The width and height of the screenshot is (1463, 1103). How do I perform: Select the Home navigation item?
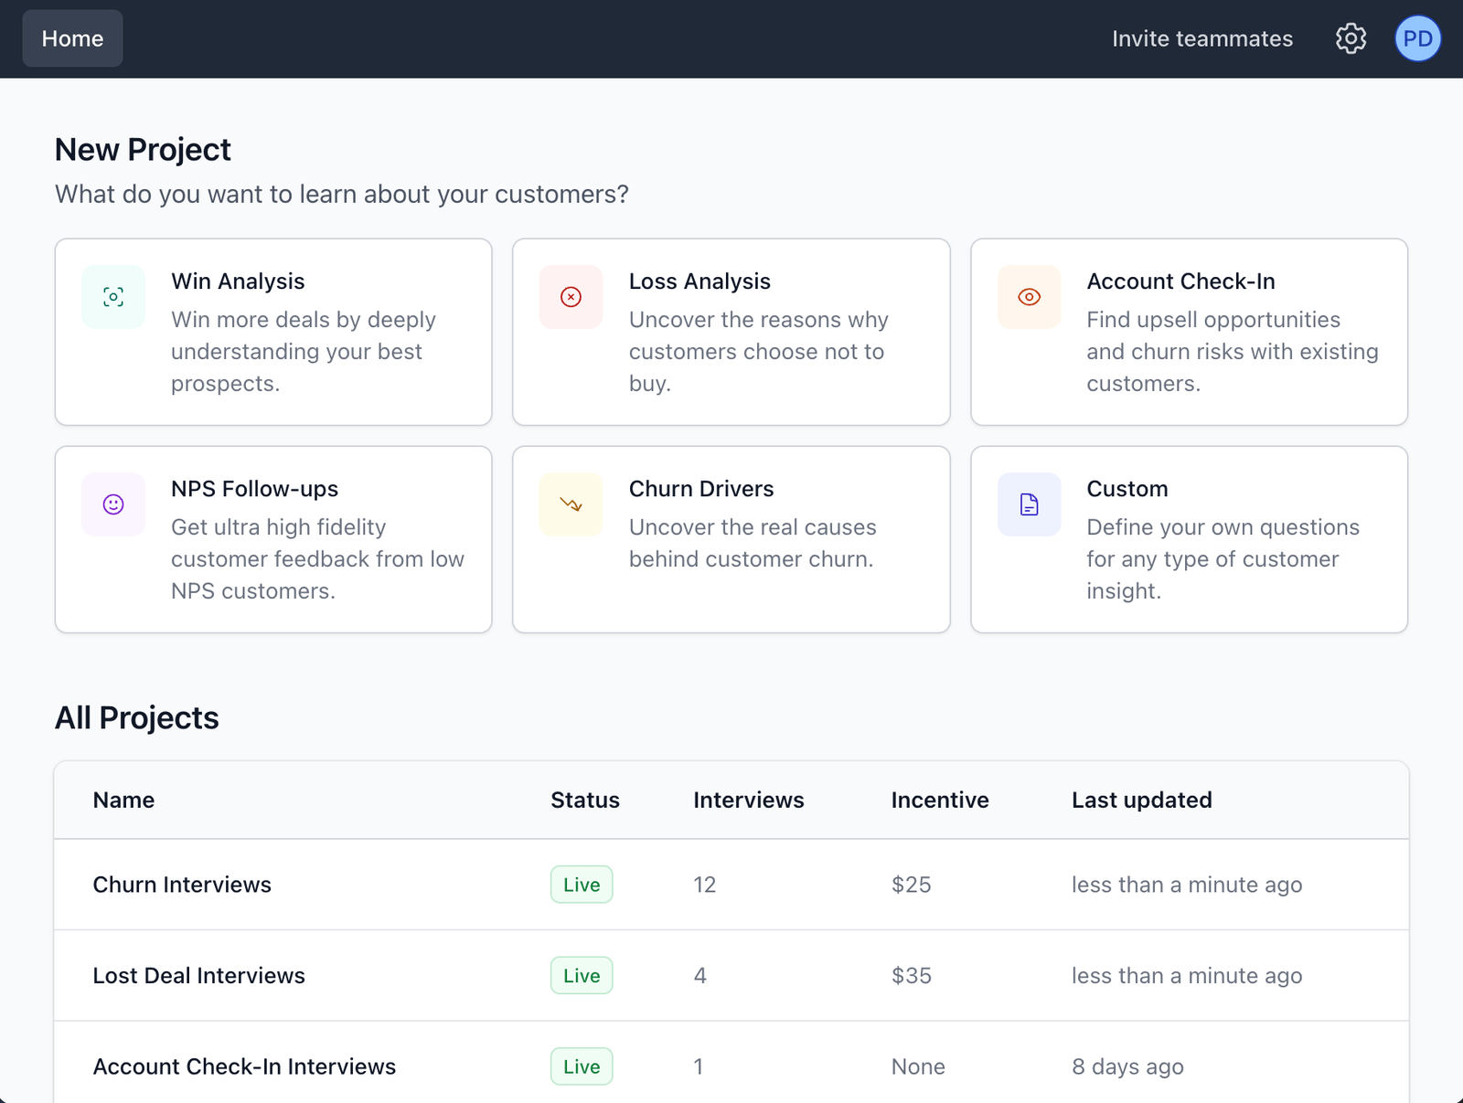pyautogui.click(x=72, y=38)
